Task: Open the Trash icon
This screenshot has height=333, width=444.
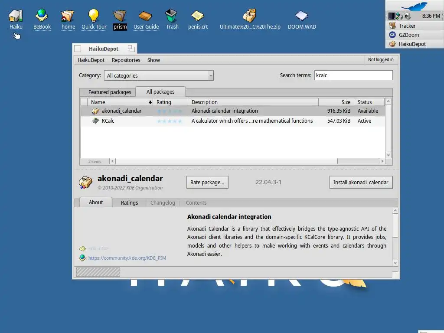Action: click(x=171, y=16)
